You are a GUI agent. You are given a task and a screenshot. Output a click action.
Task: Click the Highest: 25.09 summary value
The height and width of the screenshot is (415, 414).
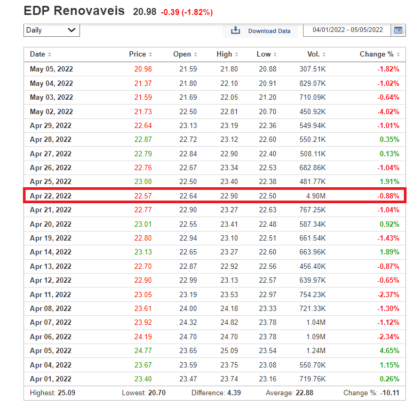52,393
